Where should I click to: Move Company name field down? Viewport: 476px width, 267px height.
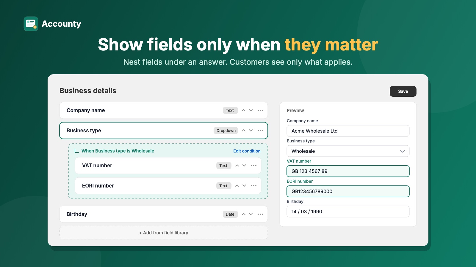coord(251,110)
